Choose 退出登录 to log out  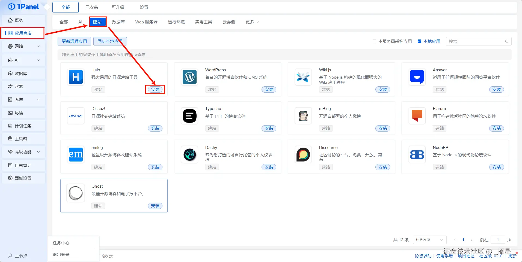(61, 255)
